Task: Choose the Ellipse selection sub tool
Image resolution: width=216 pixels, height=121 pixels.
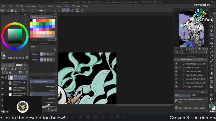Action: click(x=44, y=90)
